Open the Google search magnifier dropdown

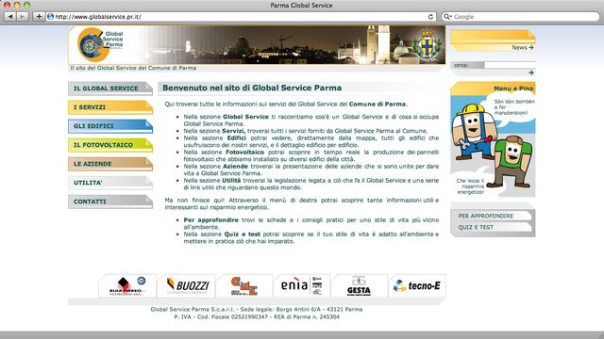(x=447, y=17)
